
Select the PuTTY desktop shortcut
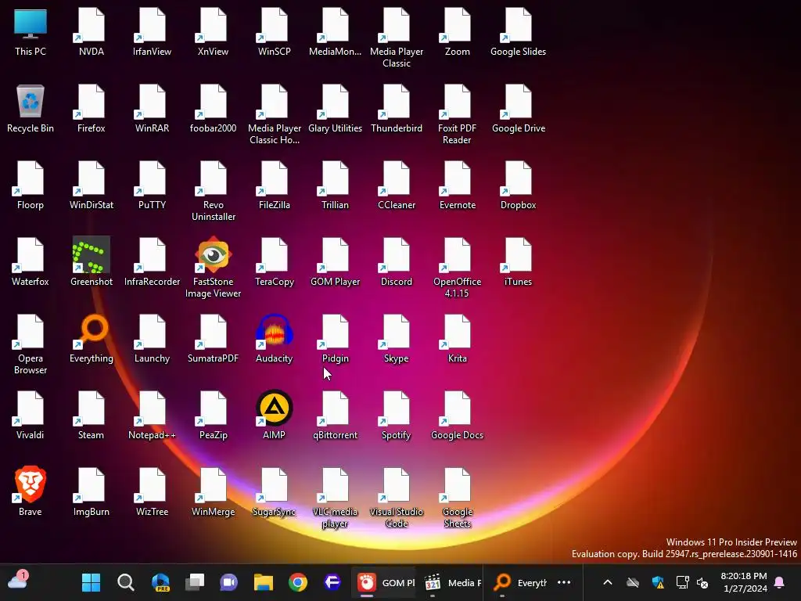coord(153,185)
